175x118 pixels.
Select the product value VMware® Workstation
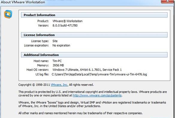click(x=67, y=21)
